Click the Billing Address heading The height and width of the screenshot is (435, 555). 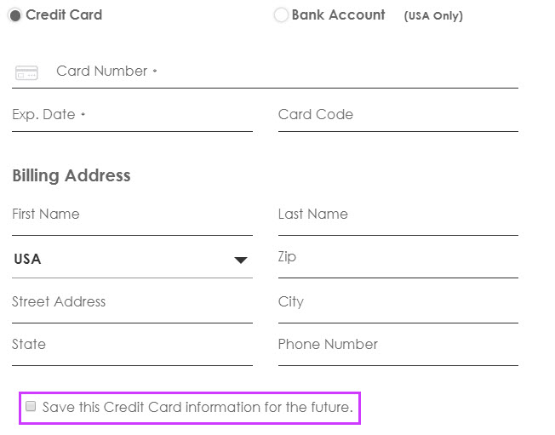[72, 175]
